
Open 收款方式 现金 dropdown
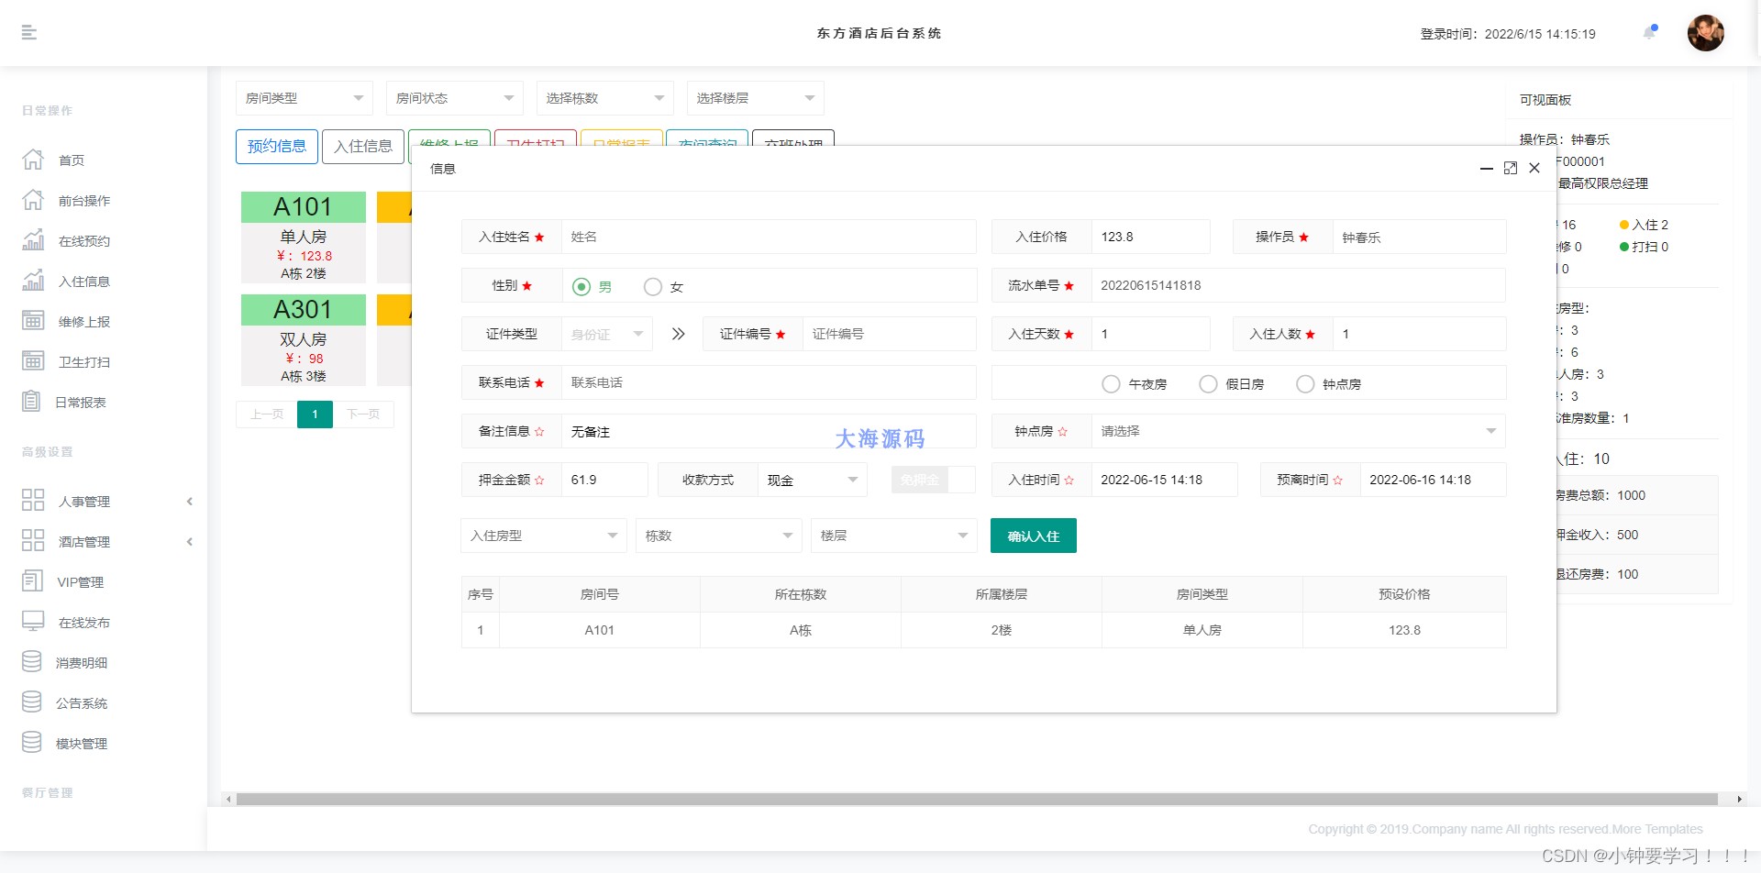813,480
